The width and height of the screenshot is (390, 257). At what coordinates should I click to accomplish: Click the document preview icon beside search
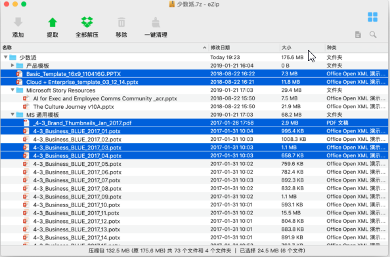358,35
